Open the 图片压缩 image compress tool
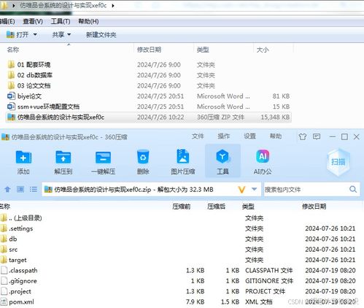The width and height of the screenshot is (364, 308). point(183,156)
